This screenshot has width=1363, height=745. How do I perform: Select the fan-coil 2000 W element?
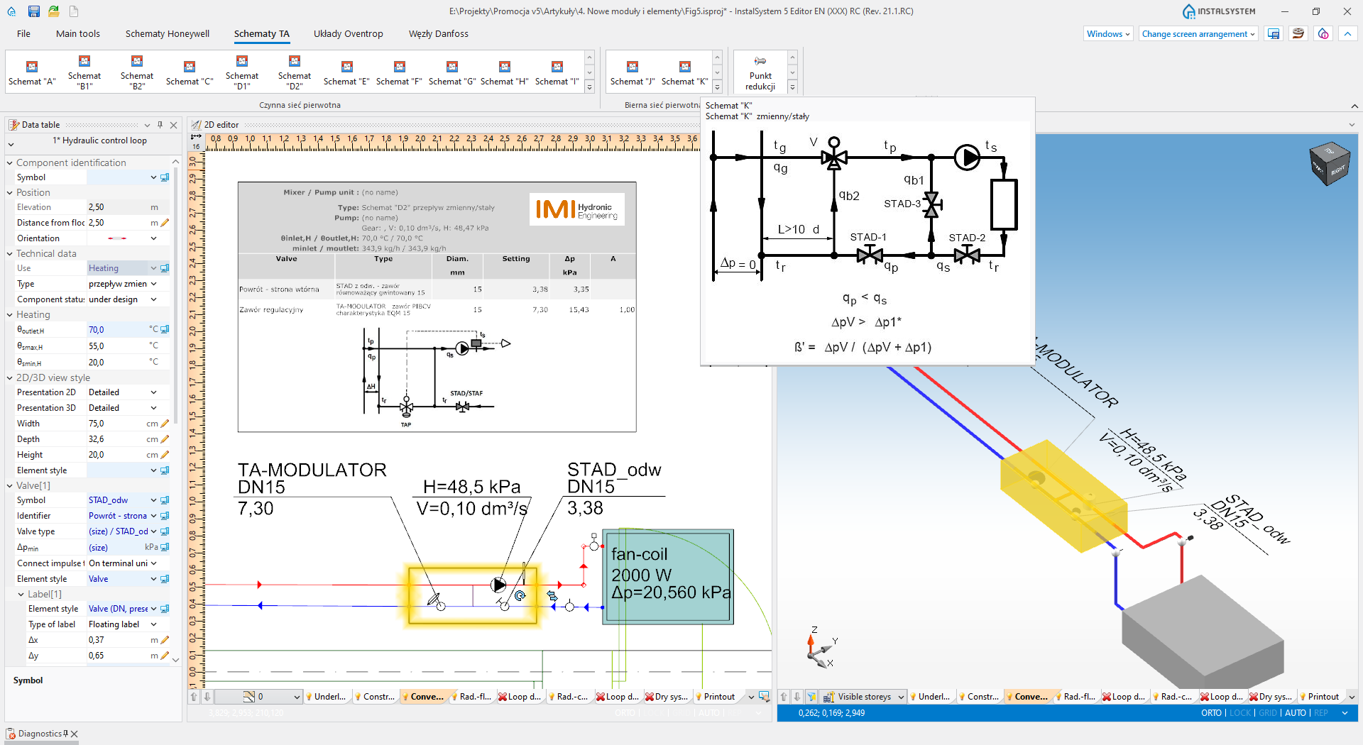(x=667, y=577)
